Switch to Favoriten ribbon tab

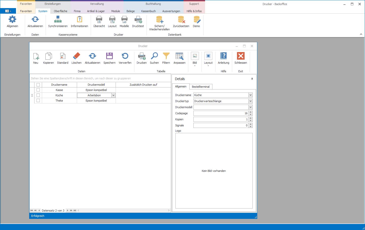(x=26, y=11)
